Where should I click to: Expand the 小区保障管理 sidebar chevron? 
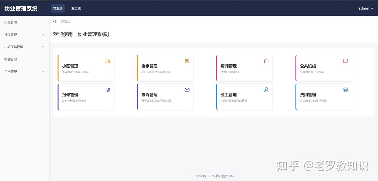43,47
